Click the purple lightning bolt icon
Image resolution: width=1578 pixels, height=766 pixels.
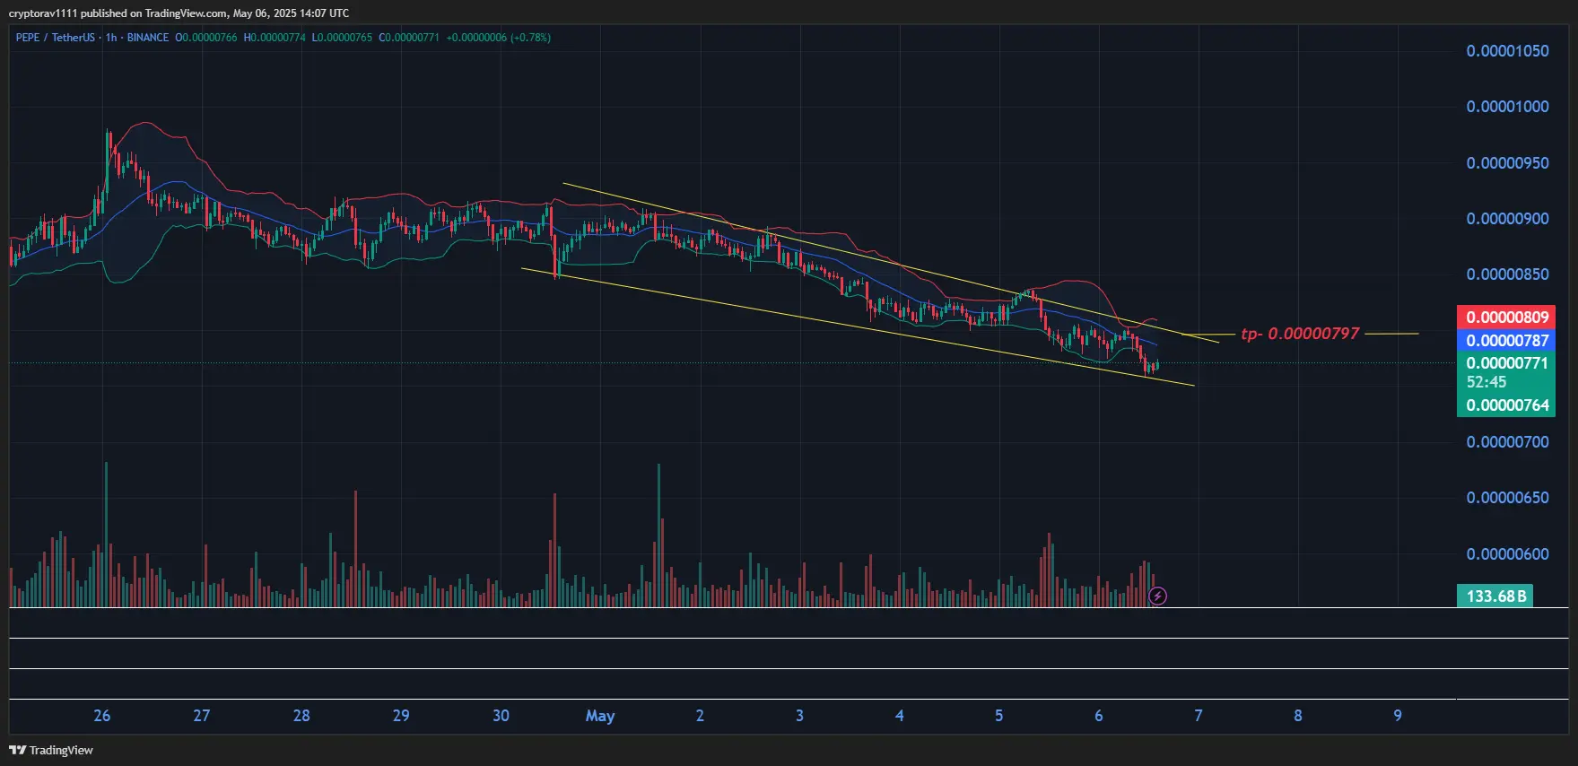coord(1158,596)
